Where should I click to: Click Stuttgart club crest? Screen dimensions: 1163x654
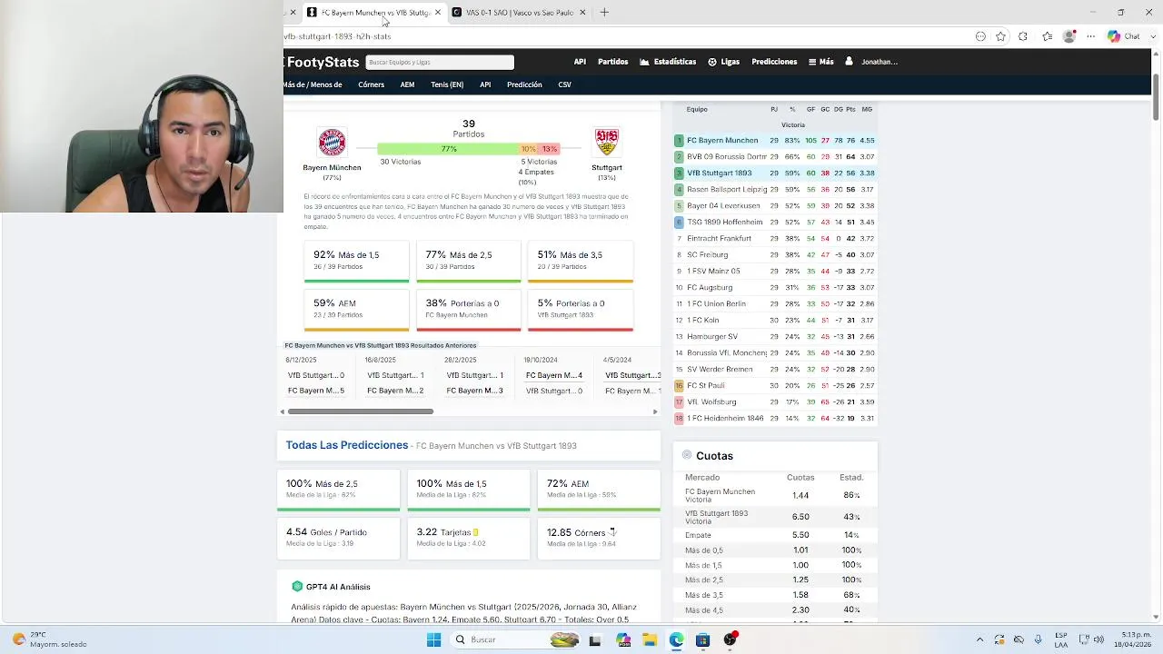[x=606, y=143]
